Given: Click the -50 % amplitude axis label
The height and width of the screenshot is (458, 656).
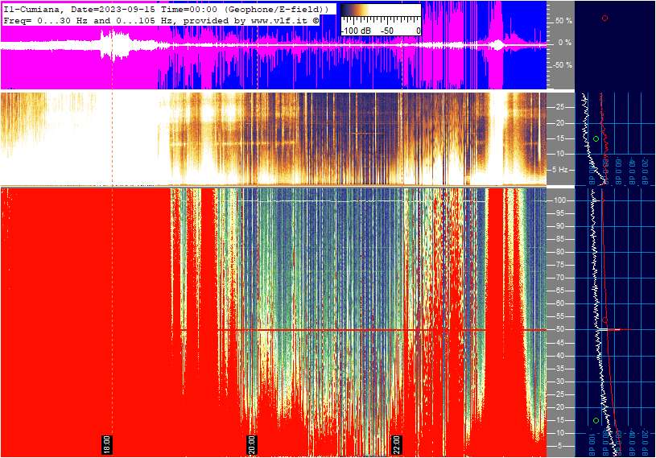Looking at the screenshot, I should point(563,65).
